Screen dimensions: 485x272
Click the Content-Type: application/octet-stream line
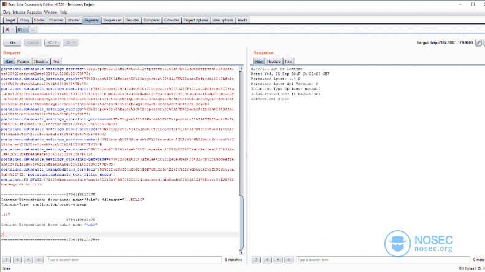point(44,204)
